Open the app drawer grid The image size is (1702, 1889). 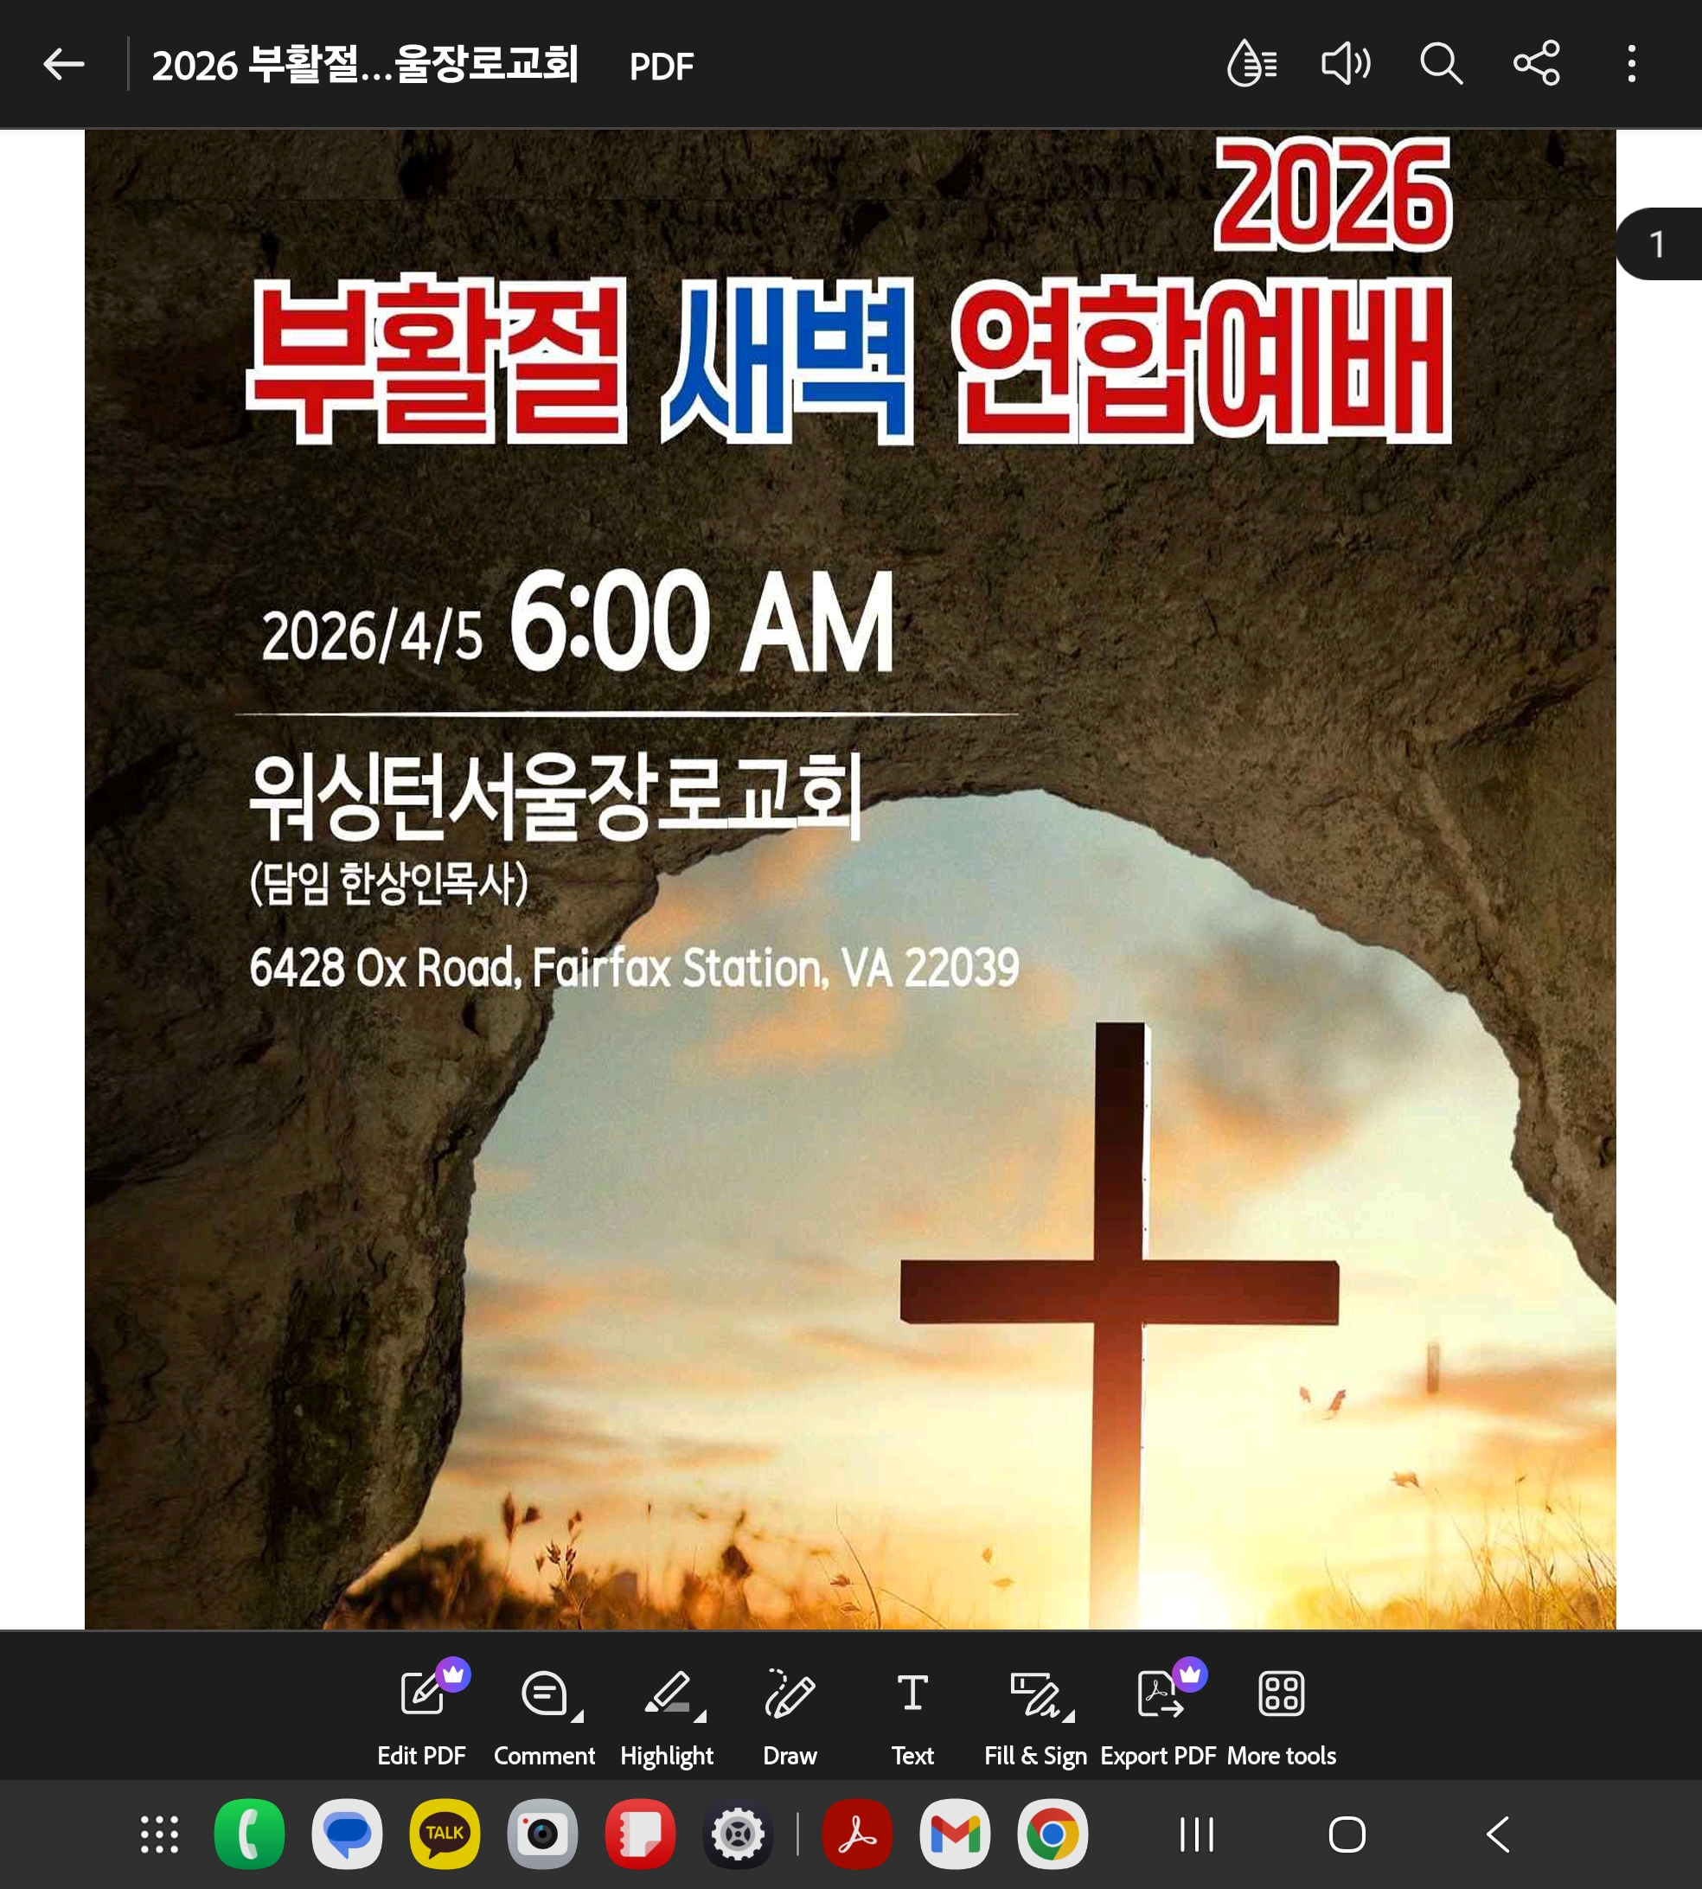tap(159, 1834)
